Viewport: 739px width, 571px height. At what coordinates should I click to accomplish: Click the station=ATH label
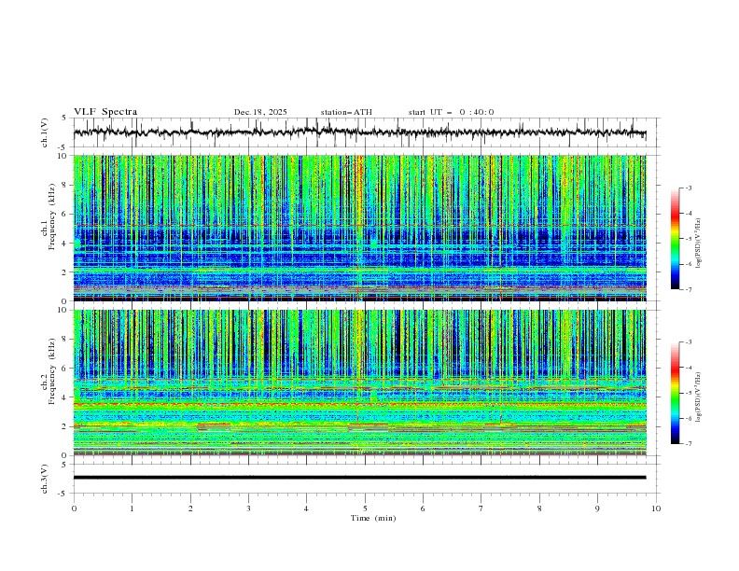point(346,112)
